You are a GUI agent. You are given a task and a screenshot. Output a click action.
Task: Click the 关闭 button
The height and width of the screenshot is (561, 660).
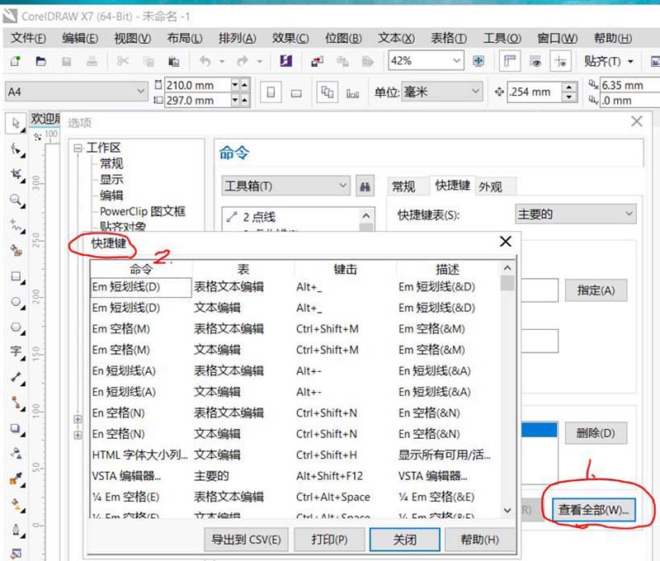tap(404, 540)
